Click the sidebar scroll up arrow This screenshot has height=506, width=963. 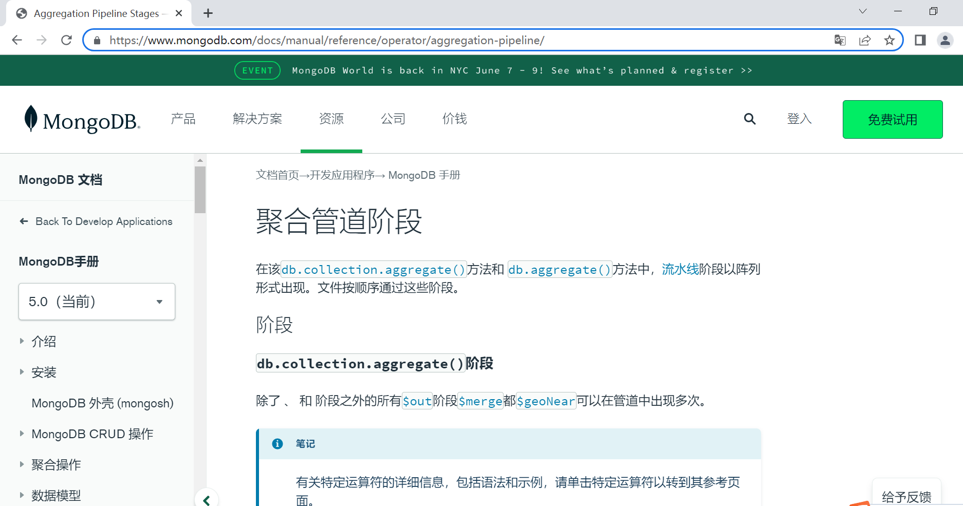tap(200, 160)
